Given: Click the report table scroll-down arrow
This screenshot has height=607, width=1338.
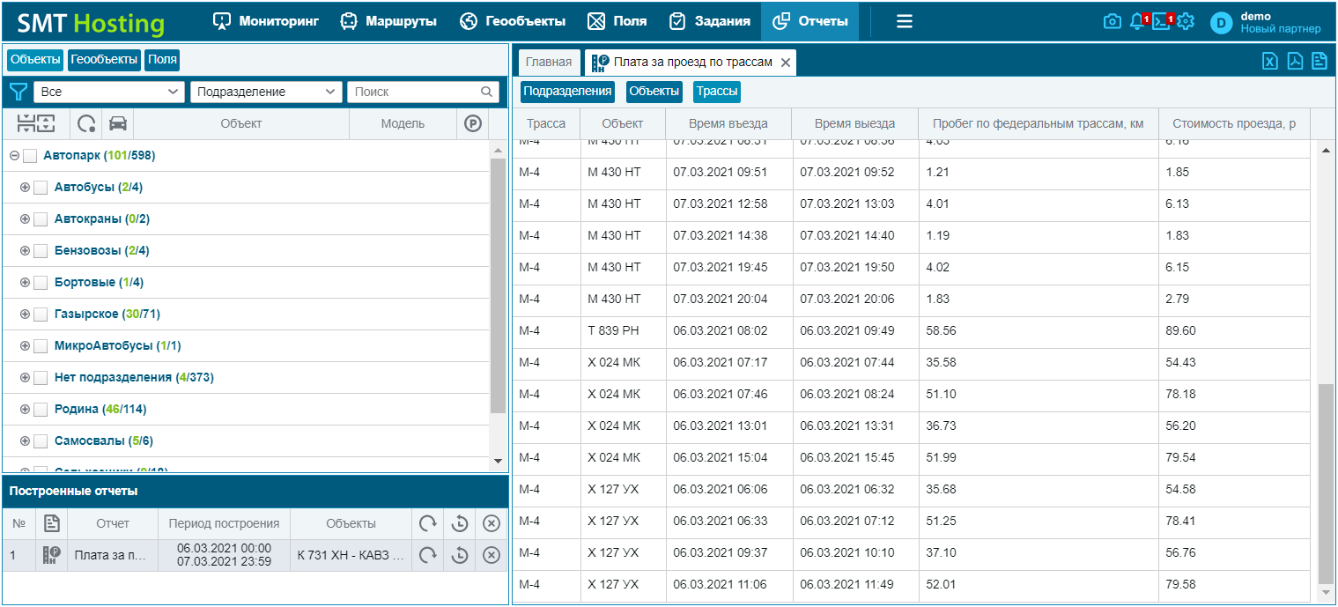Looking at the screenshot, I should (x=1326, y=594).
